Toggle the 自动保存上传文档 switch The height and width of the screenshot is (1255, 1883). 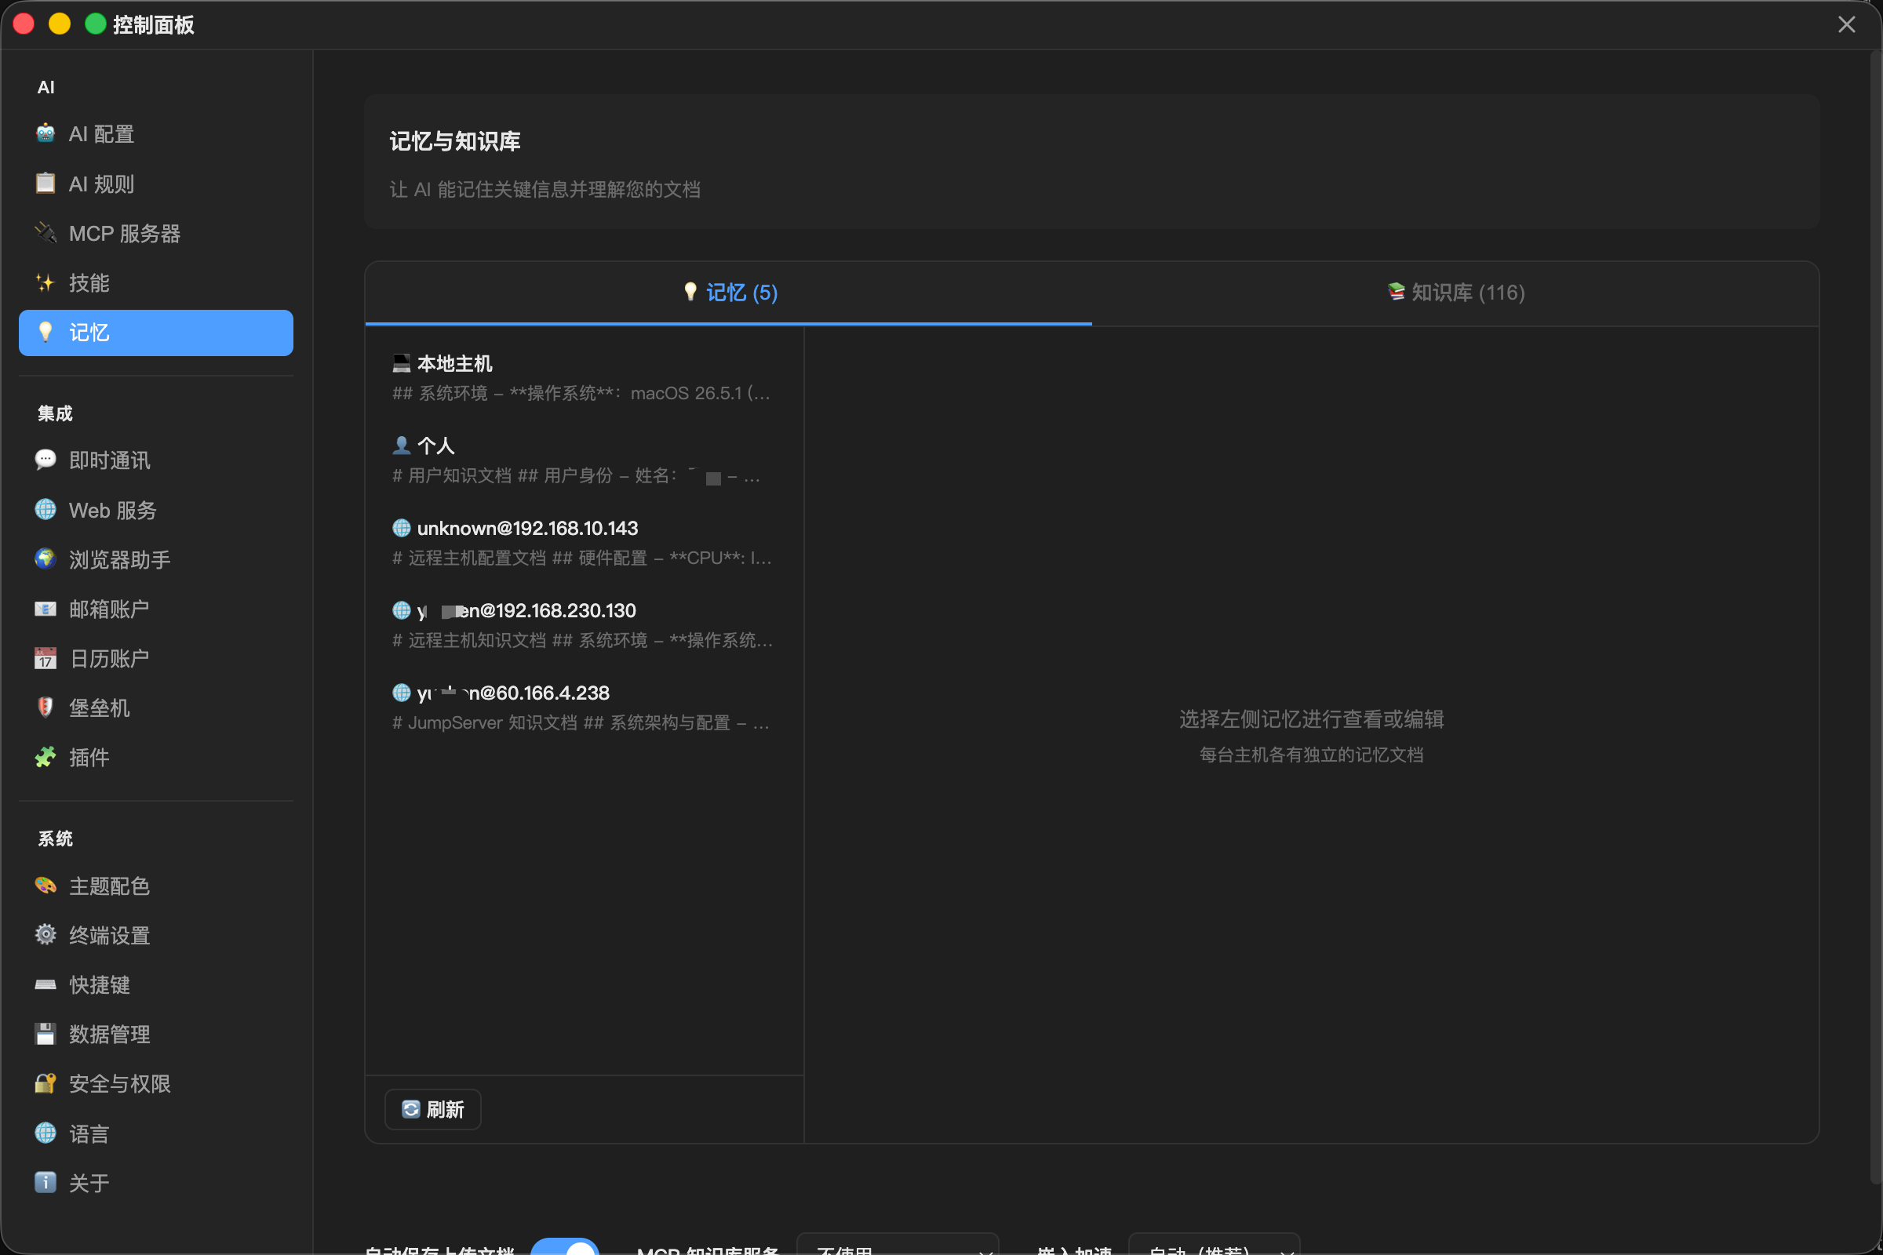[565, 1247]
